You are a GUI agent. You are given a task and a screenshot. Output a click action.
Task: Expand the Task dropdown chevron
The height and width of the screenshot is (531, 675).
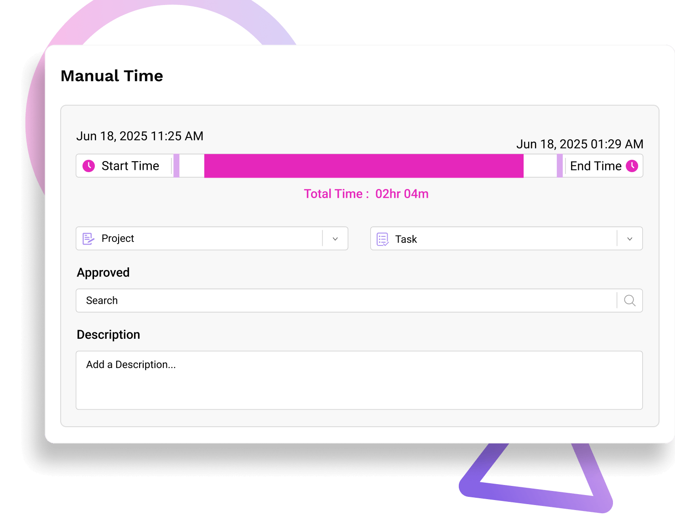point(630,239)
